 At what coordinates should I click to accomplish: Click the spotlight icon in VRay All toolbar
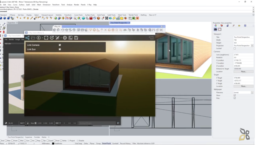pos(98,30)
